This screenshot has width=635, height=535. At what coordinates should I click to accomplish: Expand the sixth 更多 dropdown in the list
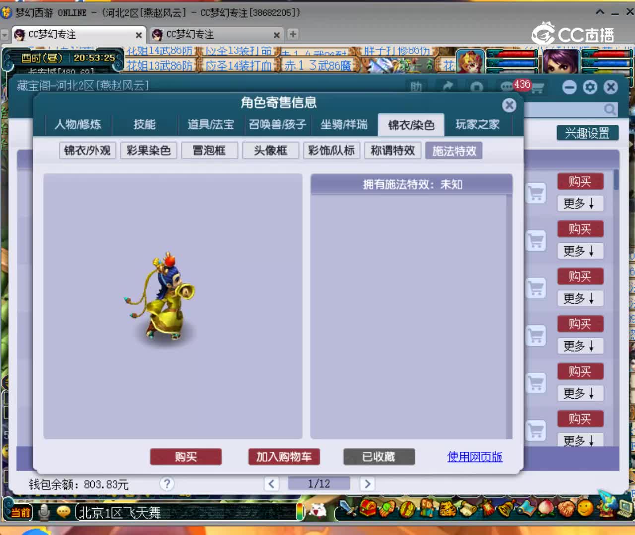(x=580, y=440)
